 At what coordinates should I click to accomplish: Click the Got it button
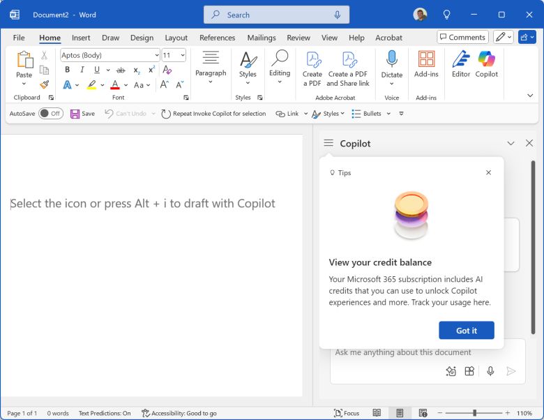click(466, 330)
